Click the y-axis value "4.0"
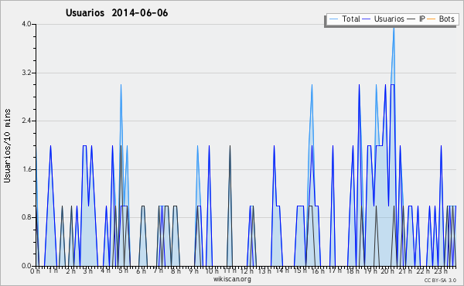Screen dimensions: 464x286 coord(26,24)
